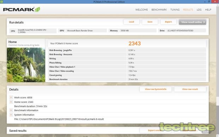Click the View result online arrow
Viewport: 219px width, 137px height.
click(204, 22)
